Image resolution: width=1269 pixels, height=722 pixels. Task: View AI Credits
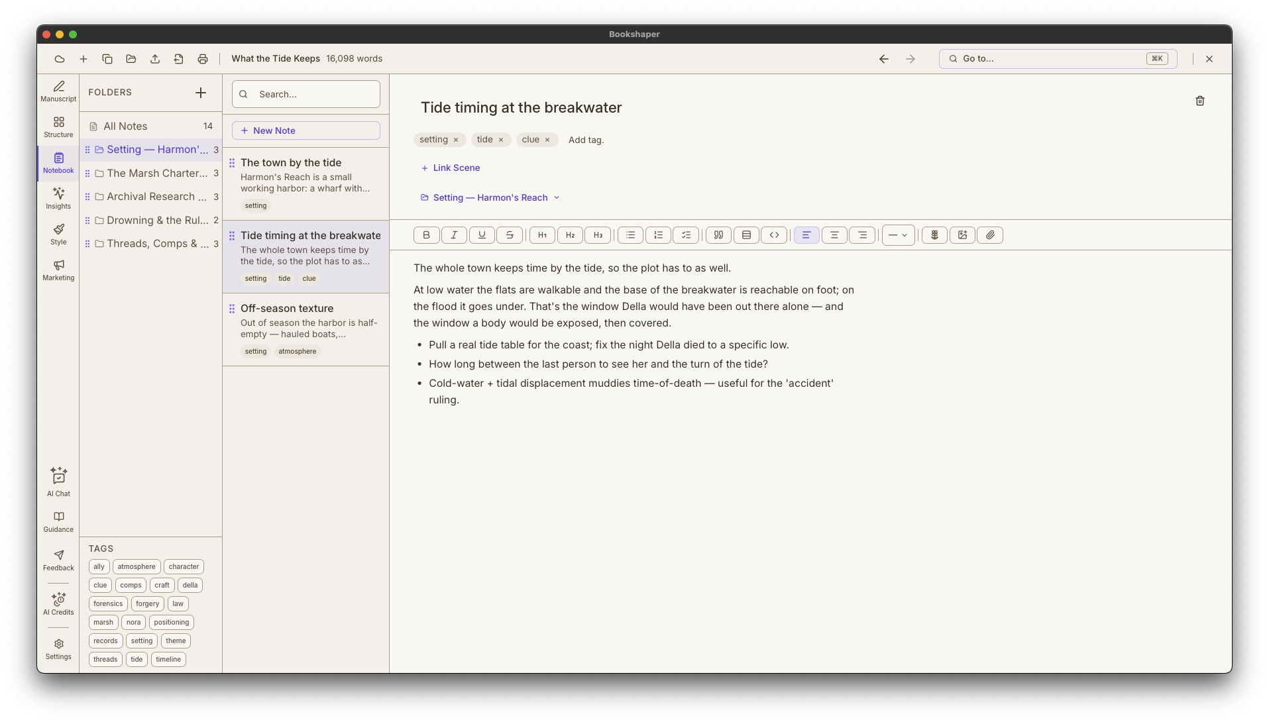[58, 604]
